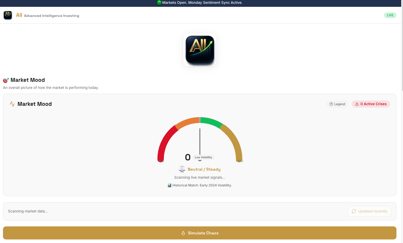
Task: Click the warning triangle in Active Crises badge
Action: click(x=357, y=104)
